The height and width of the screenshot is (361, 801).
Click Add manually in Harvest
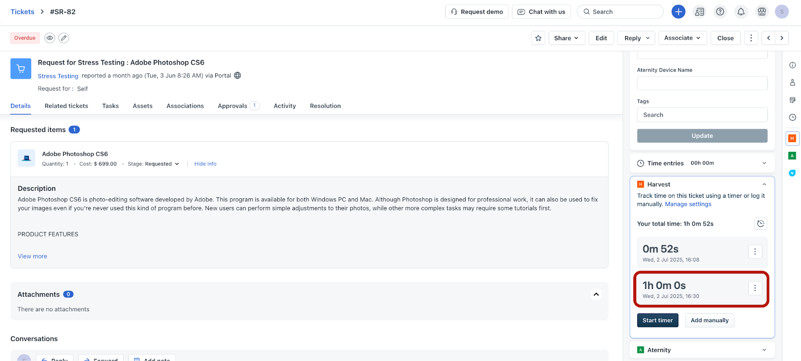[x=709, y=320]
